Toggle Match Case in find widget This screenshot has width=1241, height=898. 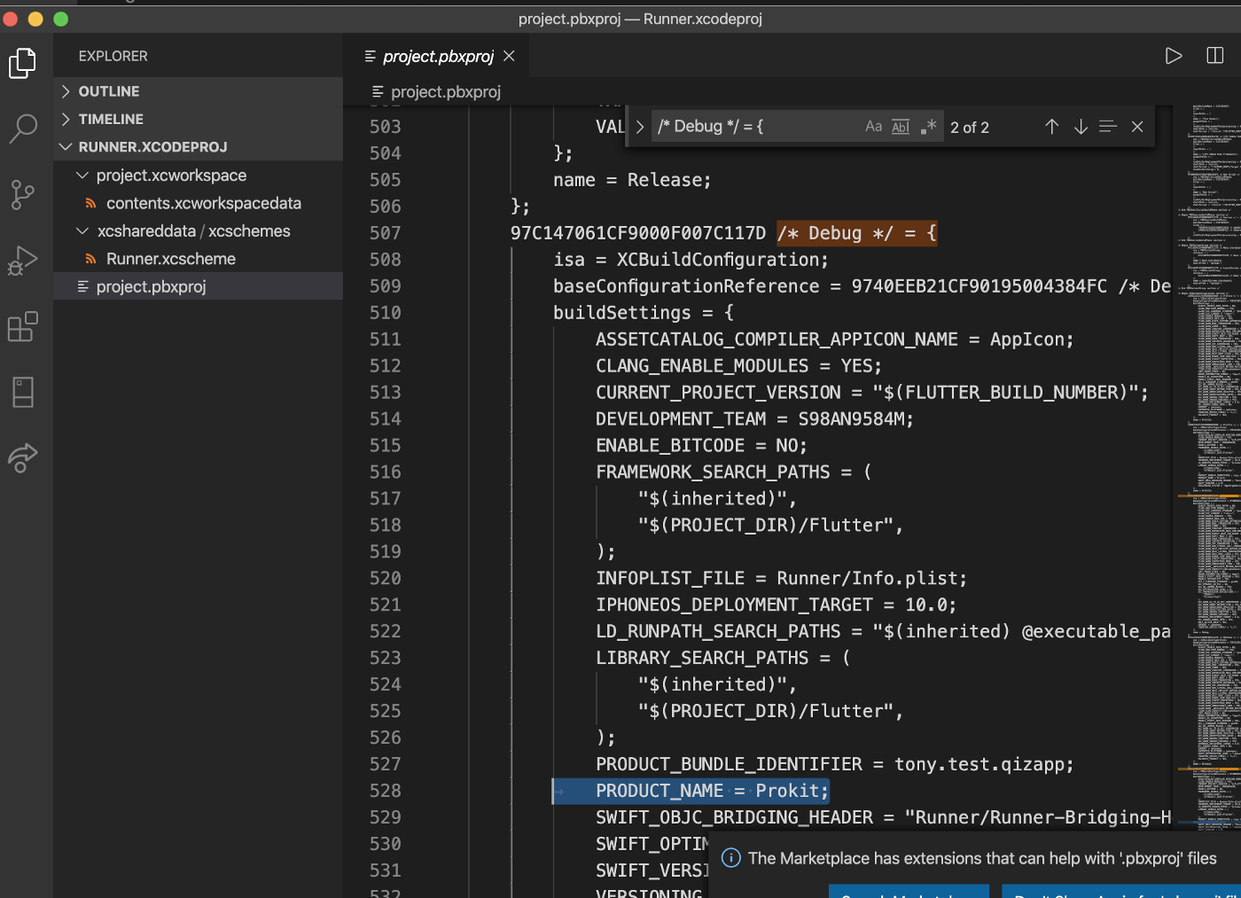point(873,127)
